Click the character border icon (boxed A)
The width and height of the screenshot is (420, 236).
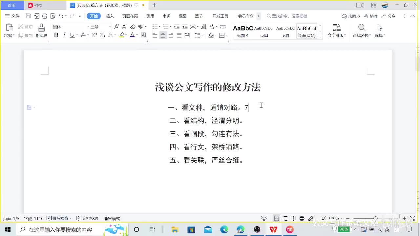pos(143,35)
